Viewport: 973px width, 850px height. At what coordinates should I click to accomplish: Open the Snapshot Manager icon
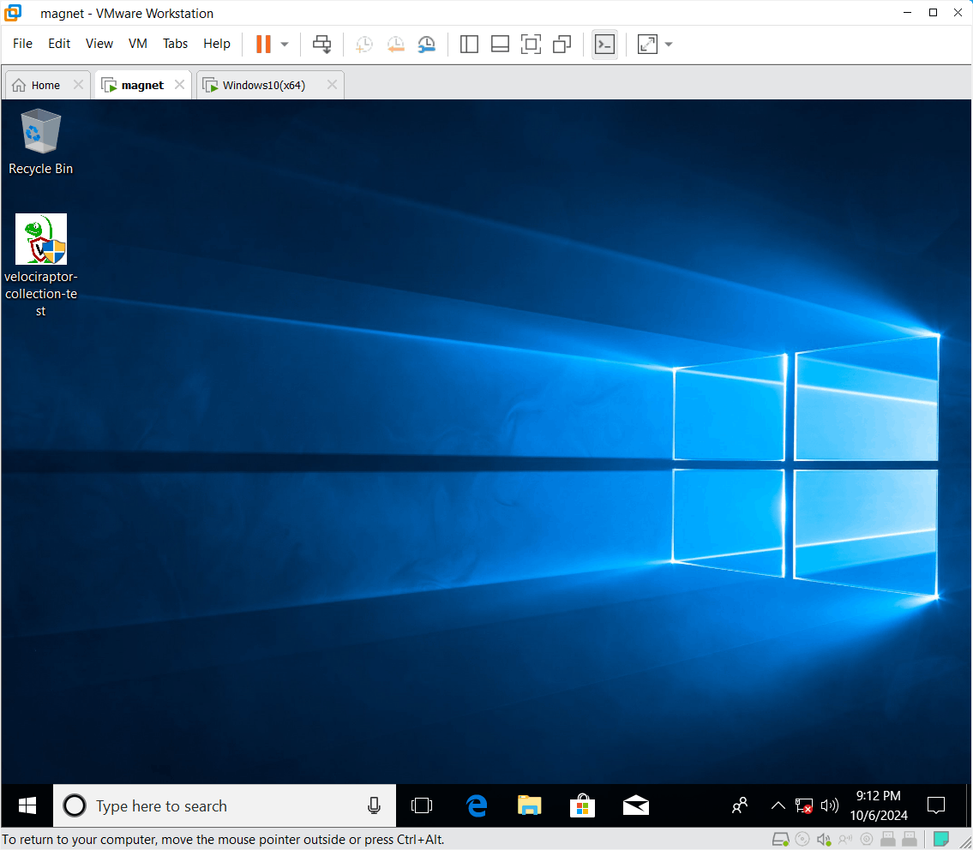tap(427, 44)
